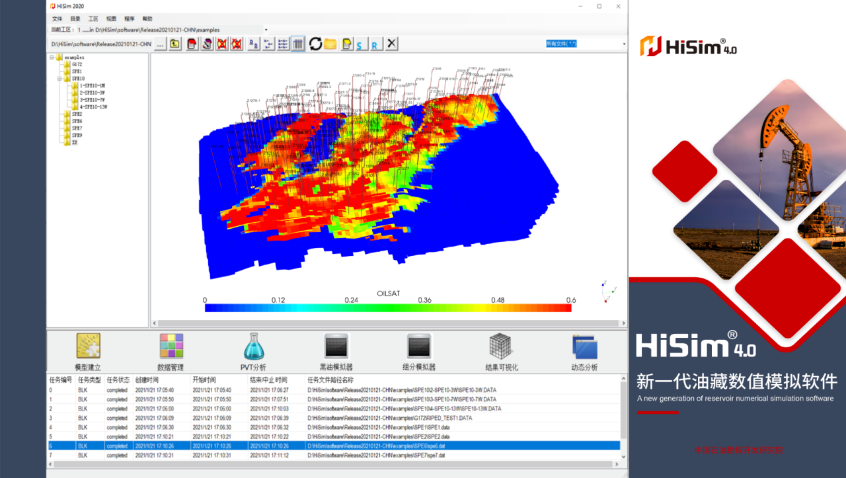Click the first red file toolbar icon
This screenshot has width=846, height=478.
[192, 44]
